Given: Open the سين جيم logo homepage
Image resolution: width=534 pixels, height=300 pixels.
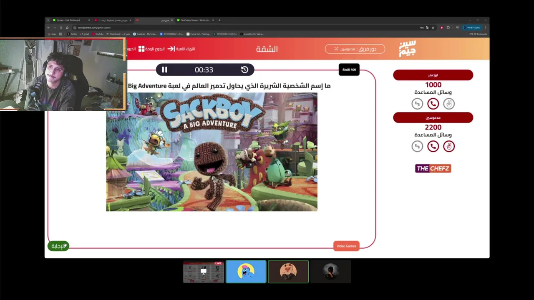Looking at the screenshot, I should coord(407,49).
